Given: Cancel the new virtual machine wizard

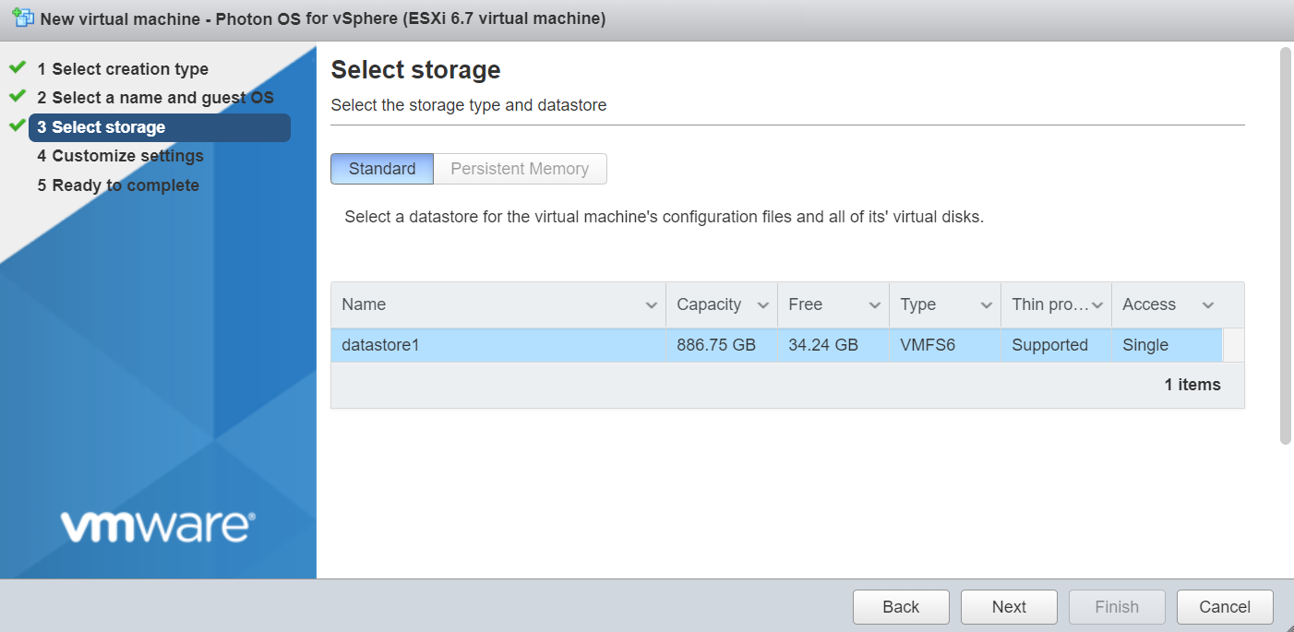Looking at the screenshot, I should [x=1225, y=607].
